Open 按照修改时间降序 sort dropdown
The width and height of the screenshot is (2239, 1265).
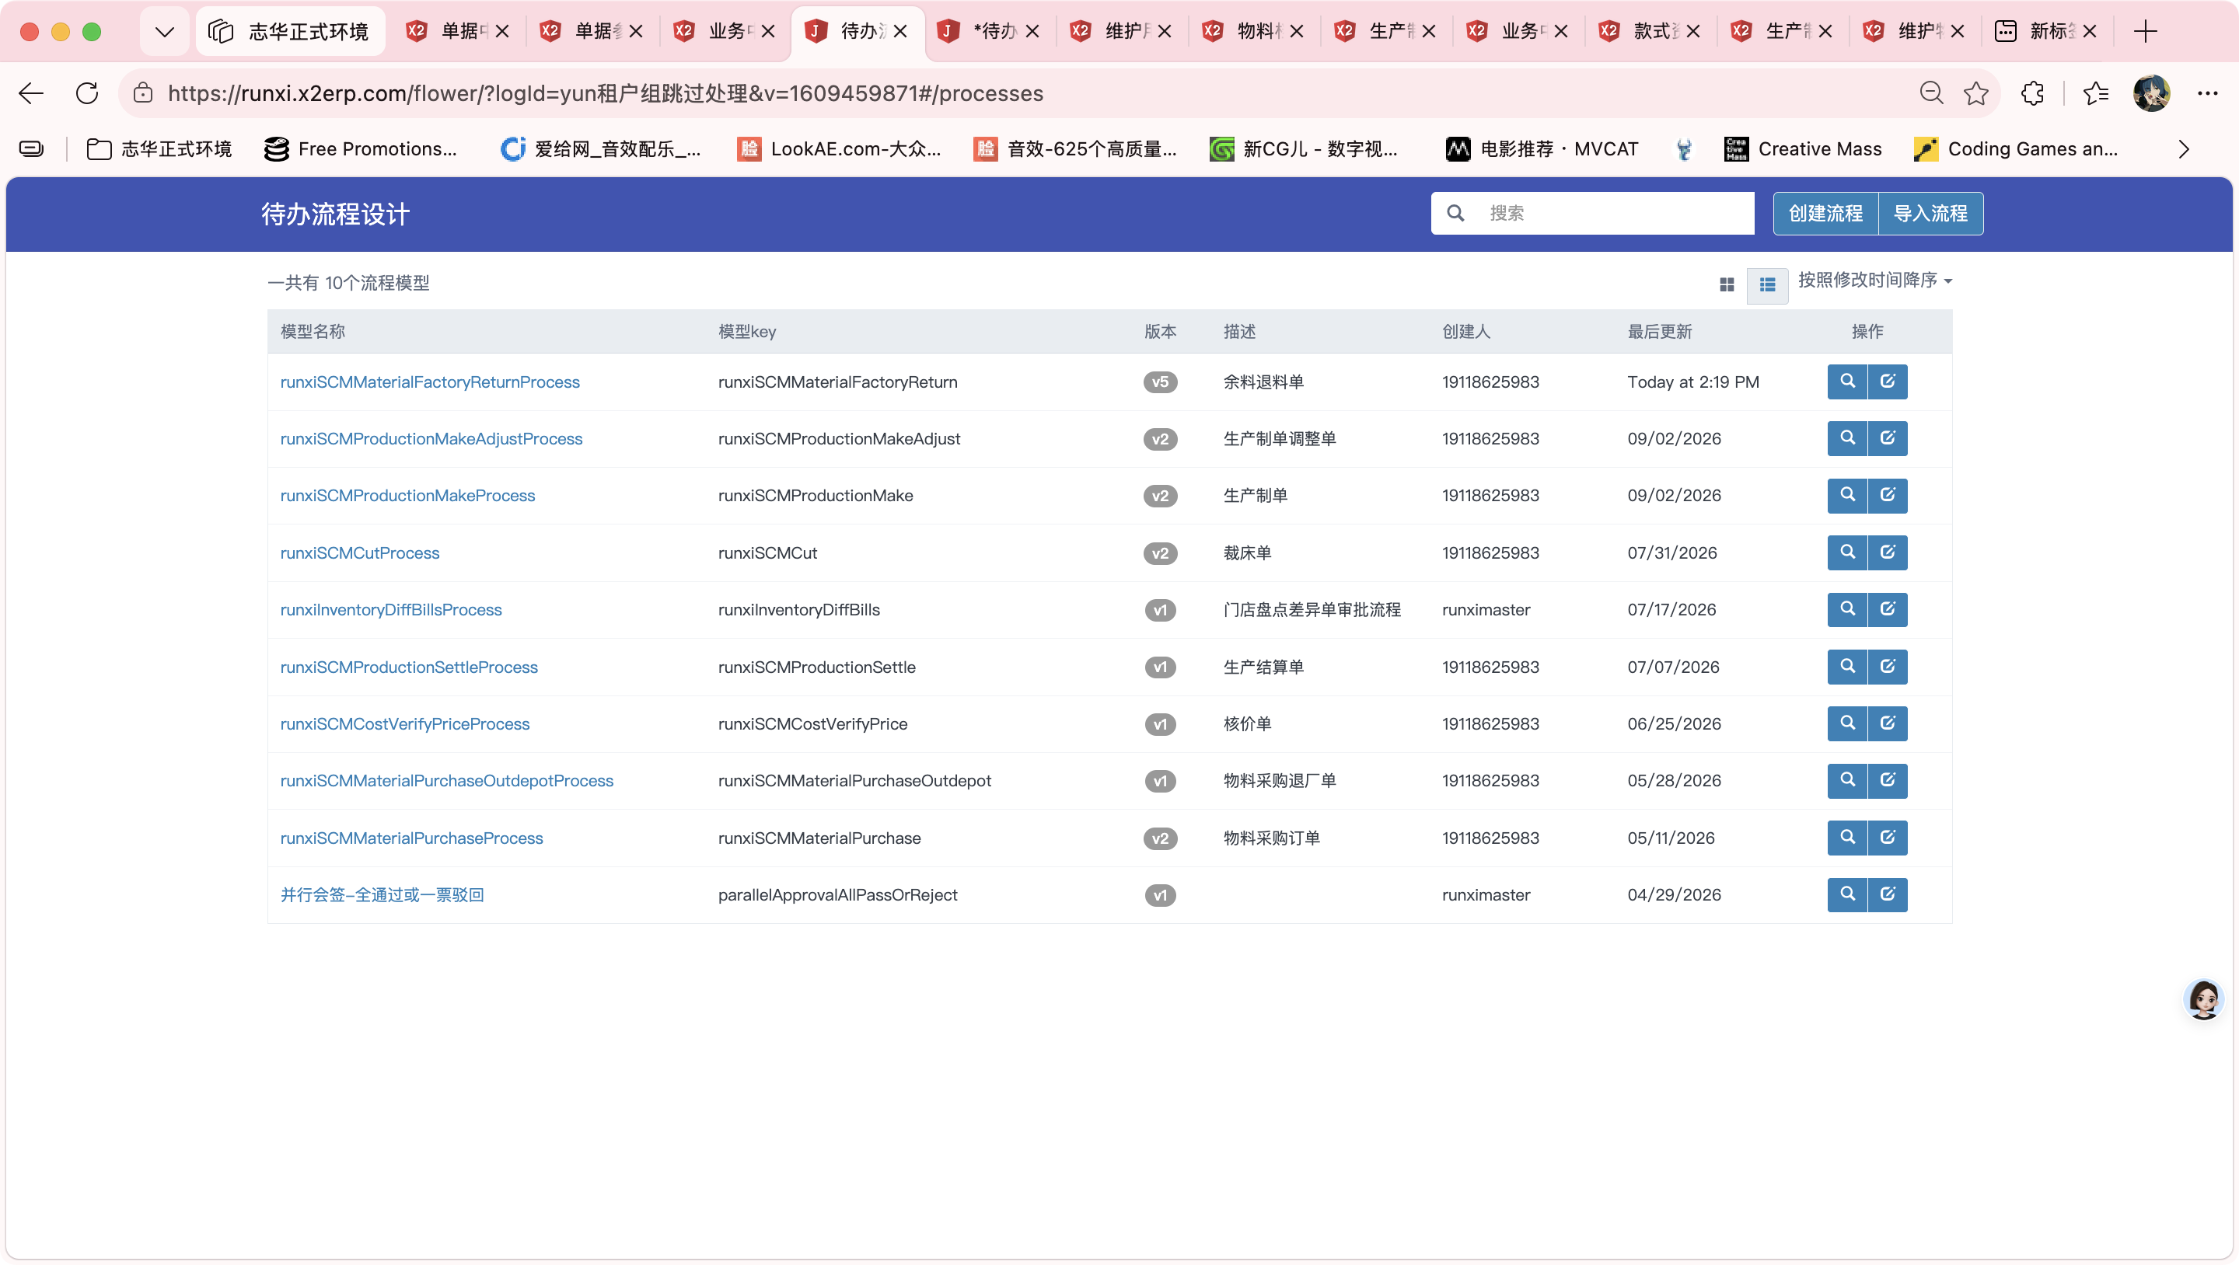(1875, 281)
